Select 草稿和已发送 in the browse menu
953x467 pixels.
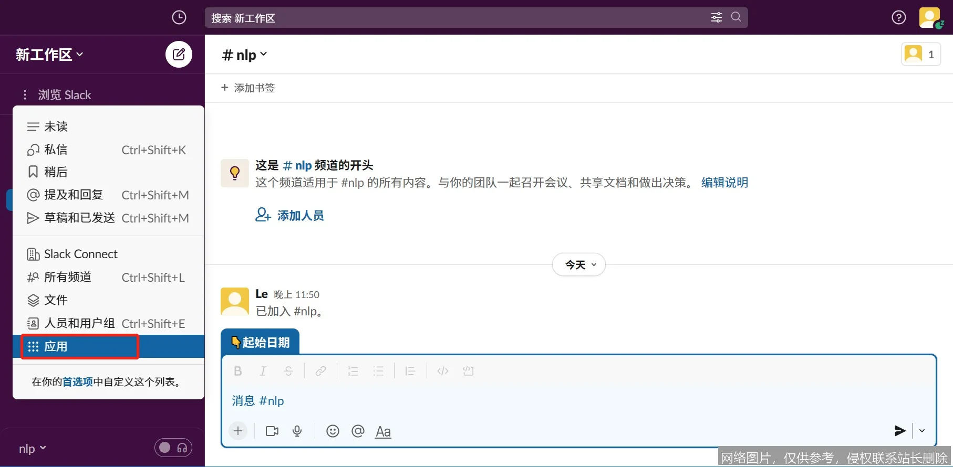108,218
